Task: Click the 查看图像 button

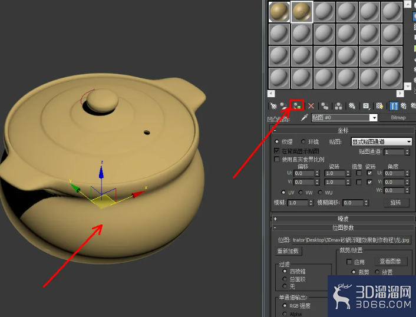Action: coord(390,262)
